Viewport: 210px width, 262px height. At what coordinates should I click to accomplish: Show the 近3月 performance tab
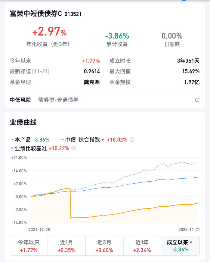pyautogui.click(x=104, y=246)
